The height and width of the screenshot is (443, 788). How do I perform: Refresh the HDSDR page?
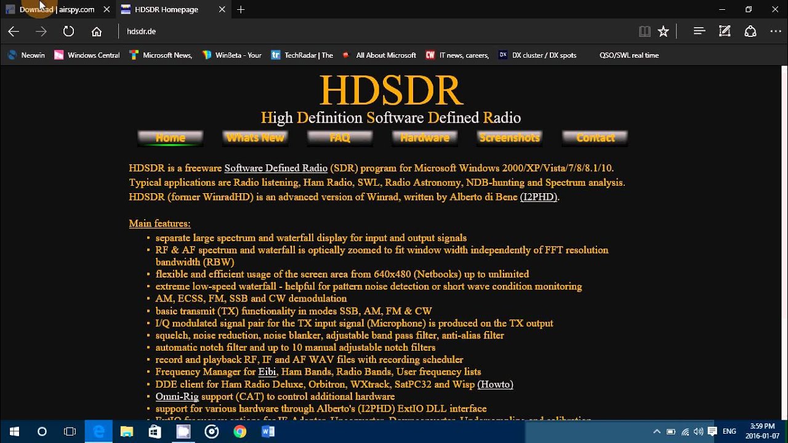click(x=68, y=31)
